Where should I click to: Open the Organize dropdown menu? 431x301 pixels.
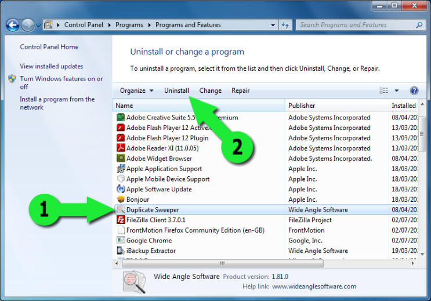tap(136, 90)
